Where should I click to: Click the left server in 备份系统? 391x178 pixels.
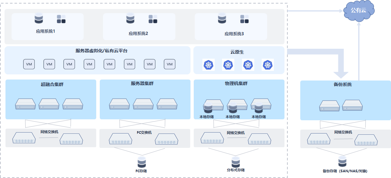pos(330,106)
